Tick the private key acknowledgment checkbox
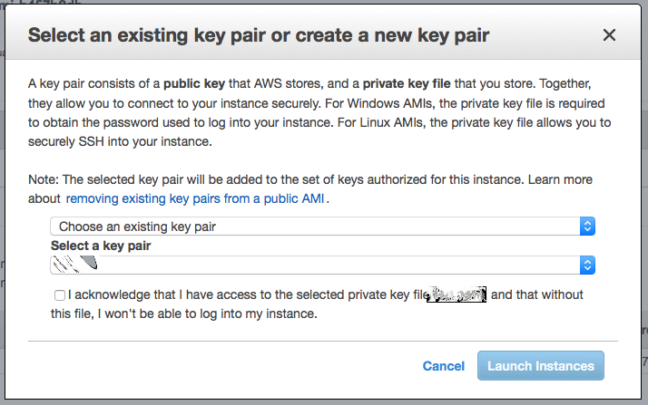648x405 pixels. pyautogui.click(x=59, y=295)
